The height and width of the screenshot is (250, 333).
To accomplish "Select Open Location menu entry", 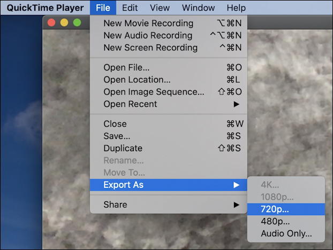I will (169, 80).
